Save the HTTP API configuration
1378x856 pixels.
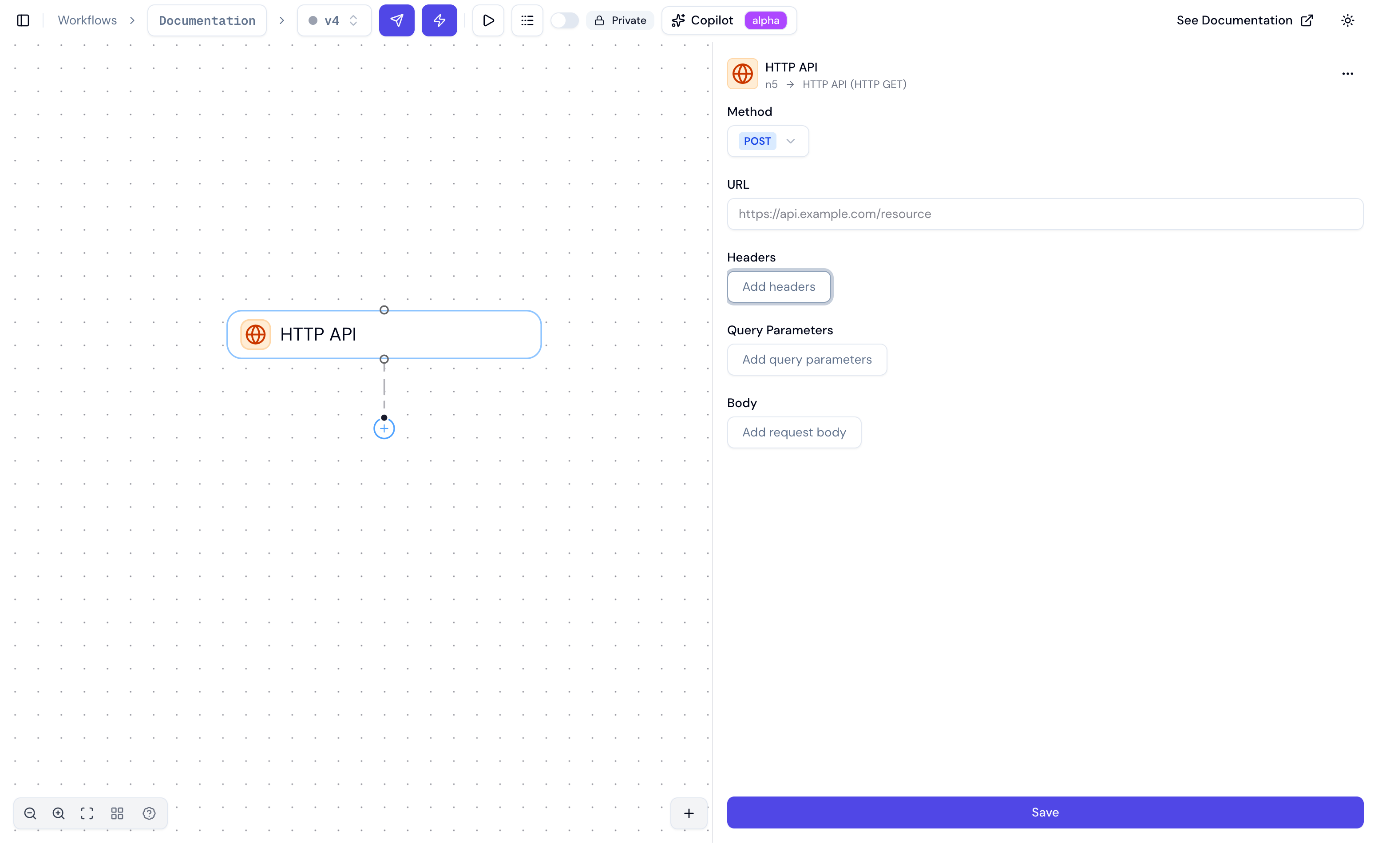[x=1045, y=812]
